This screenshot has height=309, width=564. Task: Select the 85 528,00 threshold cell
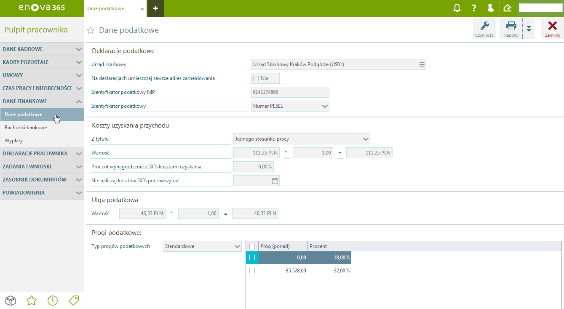click(283, 271)
